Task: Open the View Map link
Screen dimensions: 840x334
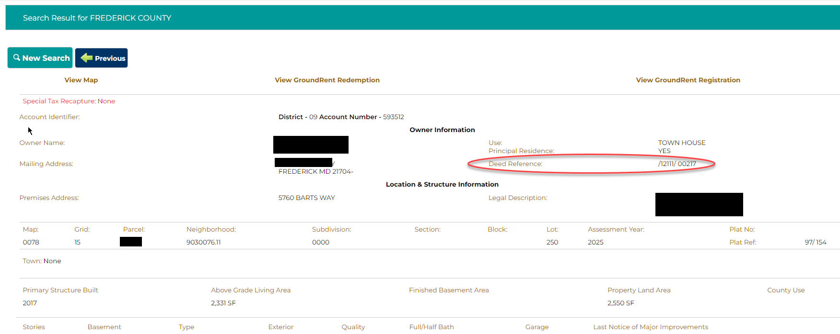Action: pyautogui.click(x=81, y=80)
